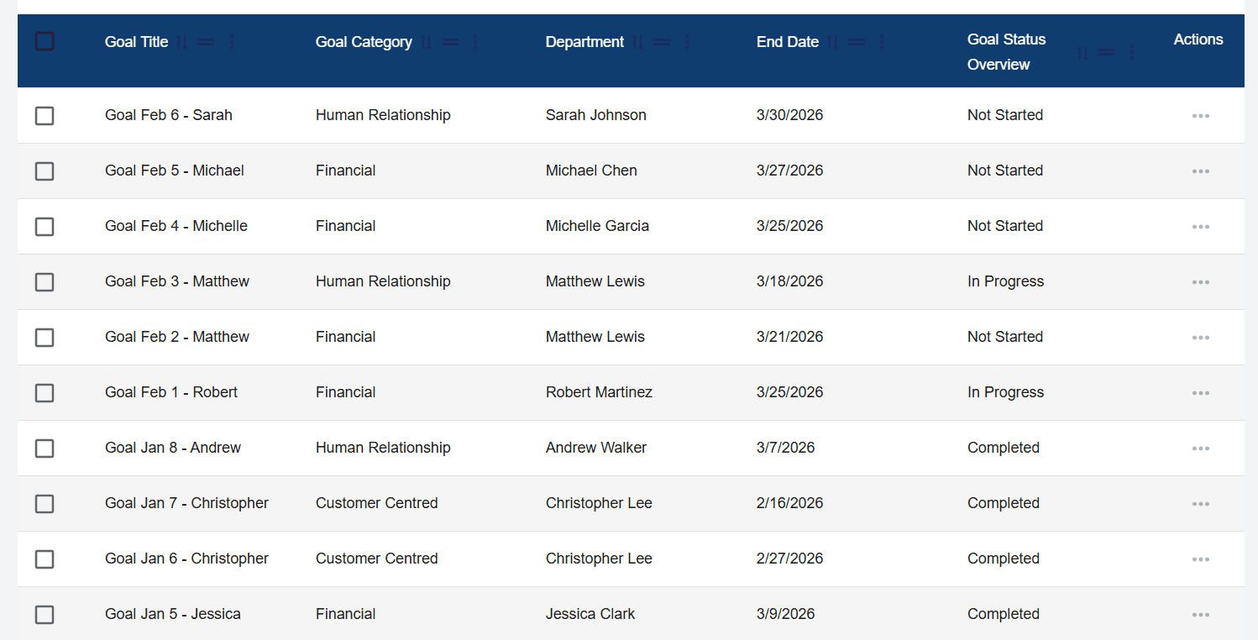Click the Goal Jan 6 - Christopher title
This screenshot has width=1258, height=640.
pos(186,559)
